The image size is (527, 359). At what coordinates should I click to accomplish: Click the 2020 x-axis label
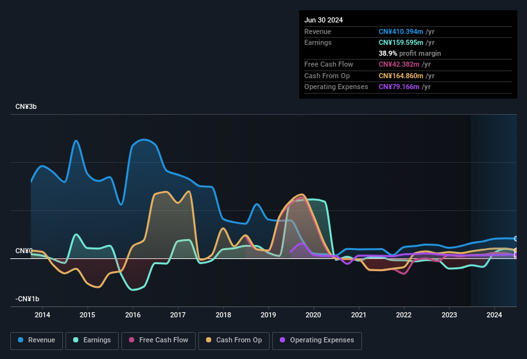313,315
